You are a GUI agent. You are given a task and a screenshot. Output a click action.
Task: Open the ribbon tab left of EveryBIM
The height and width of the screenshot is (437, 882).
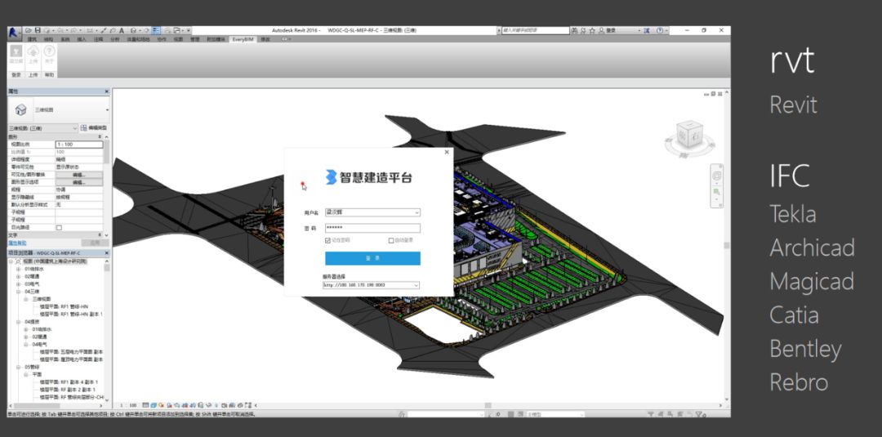point(216,39)
